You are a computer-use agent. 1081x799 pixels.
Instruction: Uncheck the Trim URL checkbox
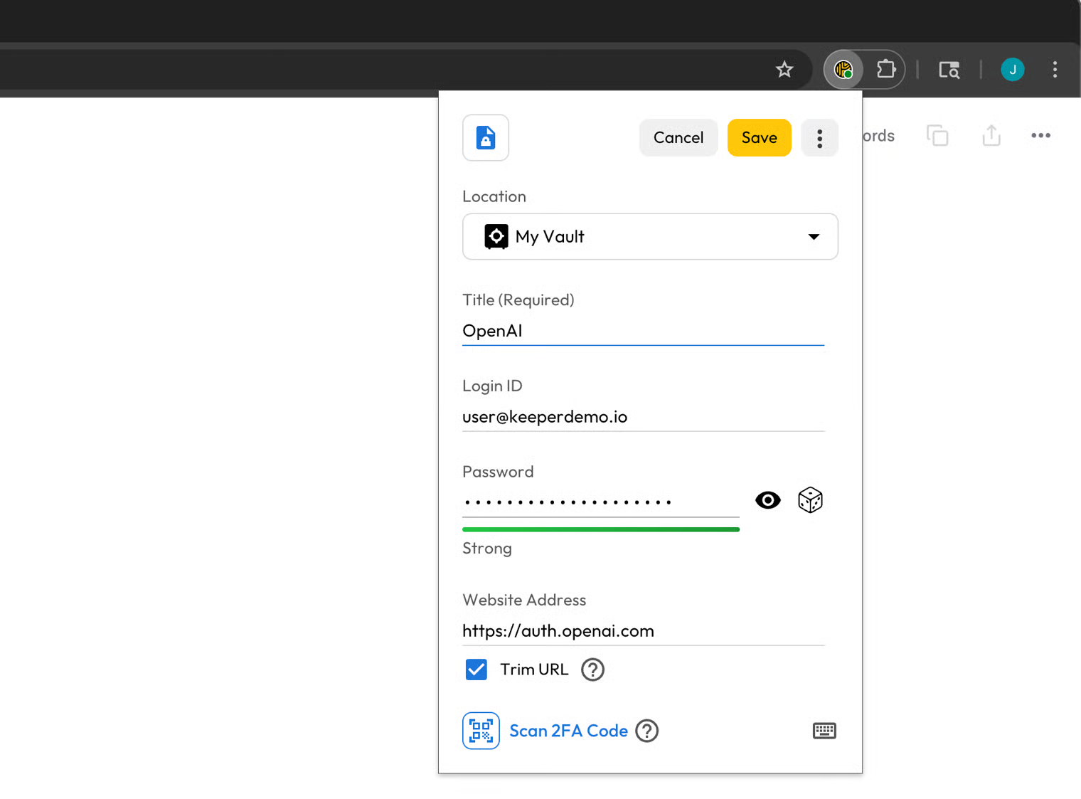476,670
